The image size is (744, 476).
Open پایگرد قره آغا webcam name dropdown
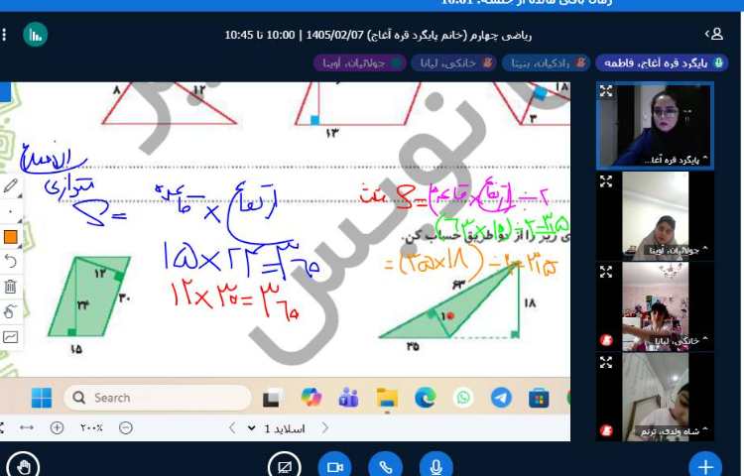[676, 160]
